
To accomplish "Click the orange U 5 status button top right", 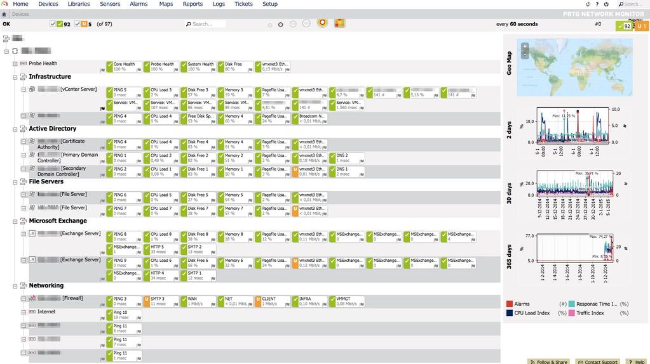I will tap(641, 26).
